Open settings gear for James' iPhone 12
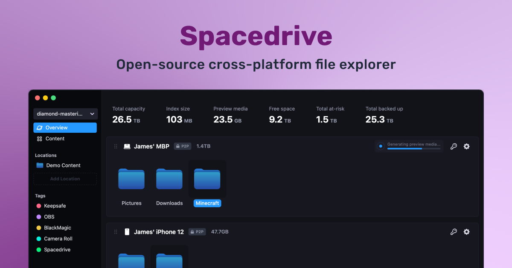512x268 pixels. tap(466, 232)
